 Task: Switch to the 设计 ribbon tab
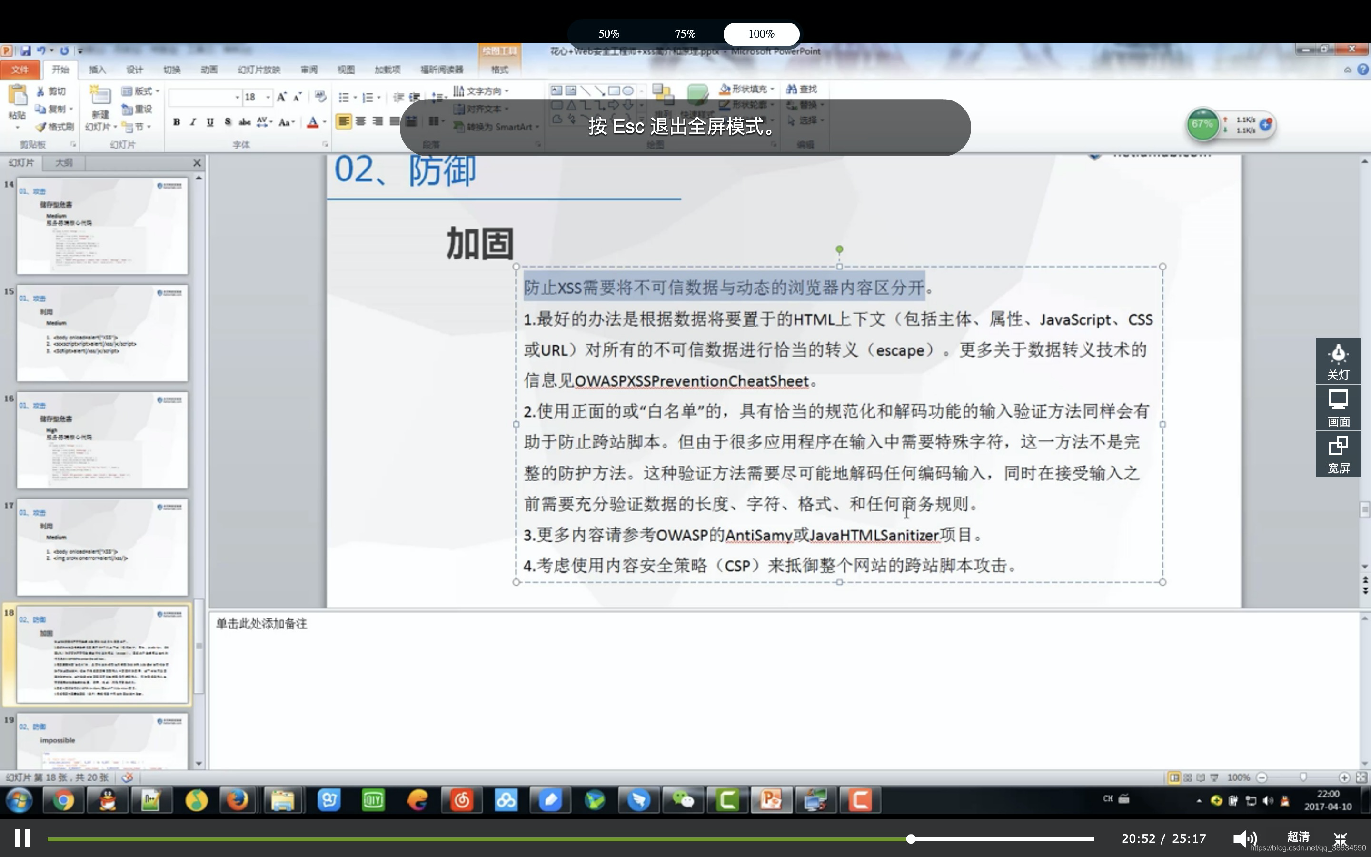(x=134, y=69)
